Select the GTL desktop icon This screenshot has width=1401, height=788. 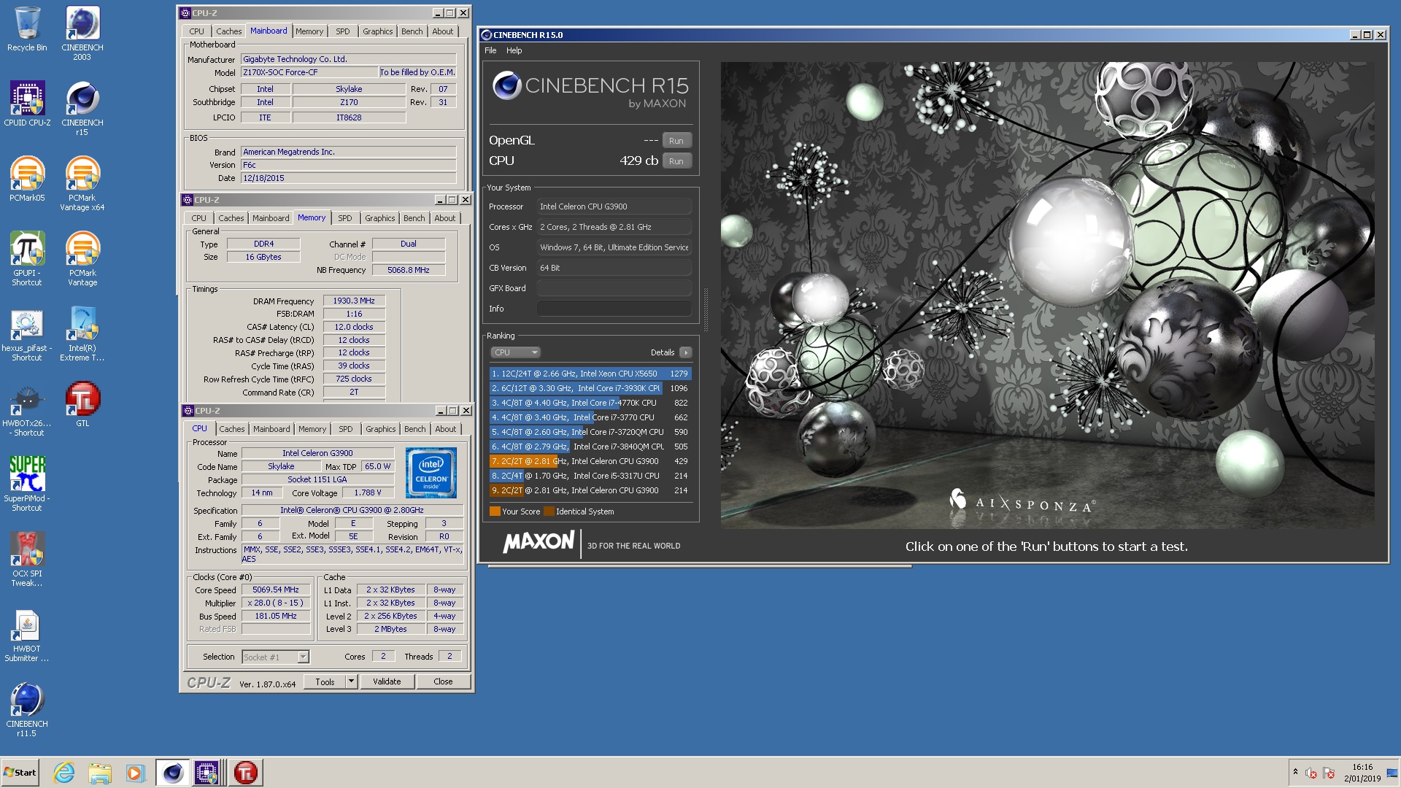(82, 404)
